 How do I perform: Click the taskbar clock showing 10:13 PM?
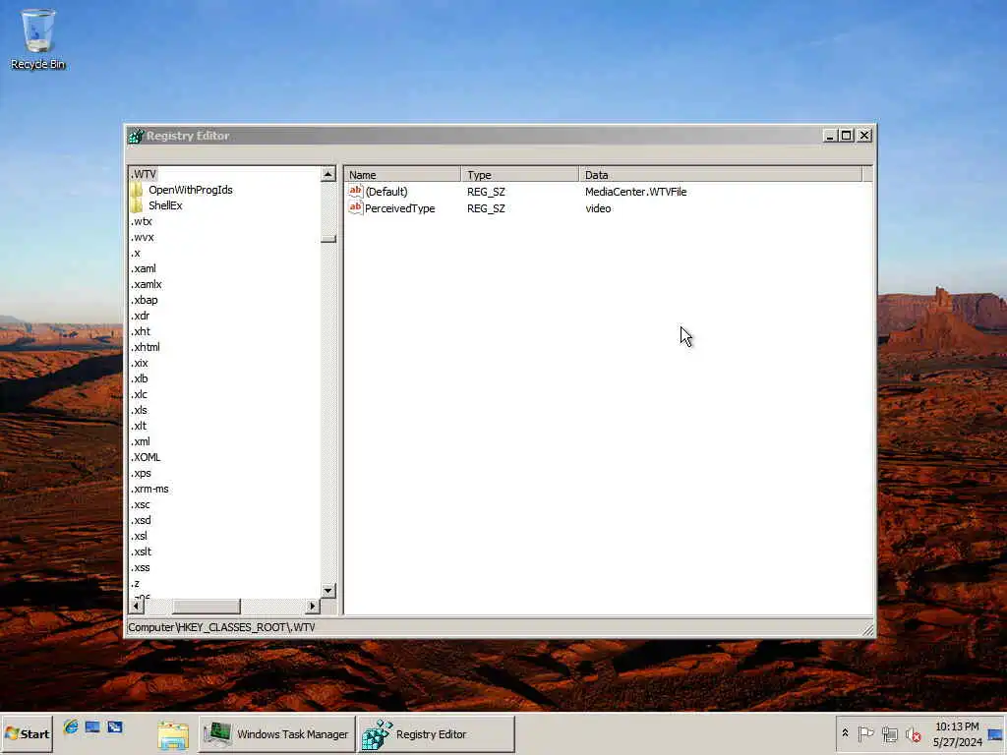[957, 734]
